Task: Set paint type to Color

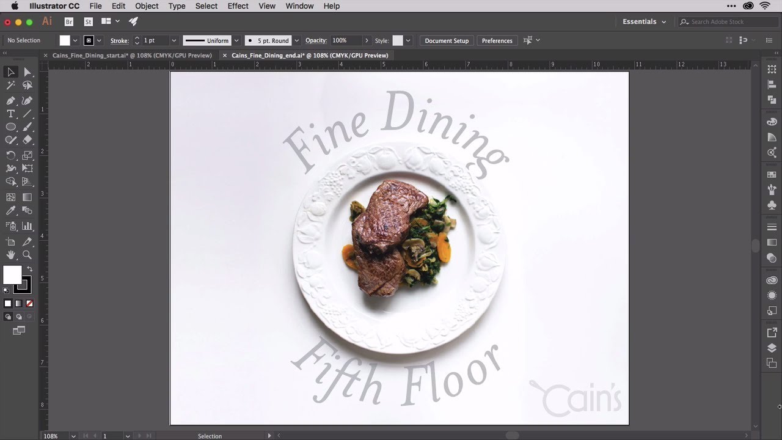Action: [8, 304]
